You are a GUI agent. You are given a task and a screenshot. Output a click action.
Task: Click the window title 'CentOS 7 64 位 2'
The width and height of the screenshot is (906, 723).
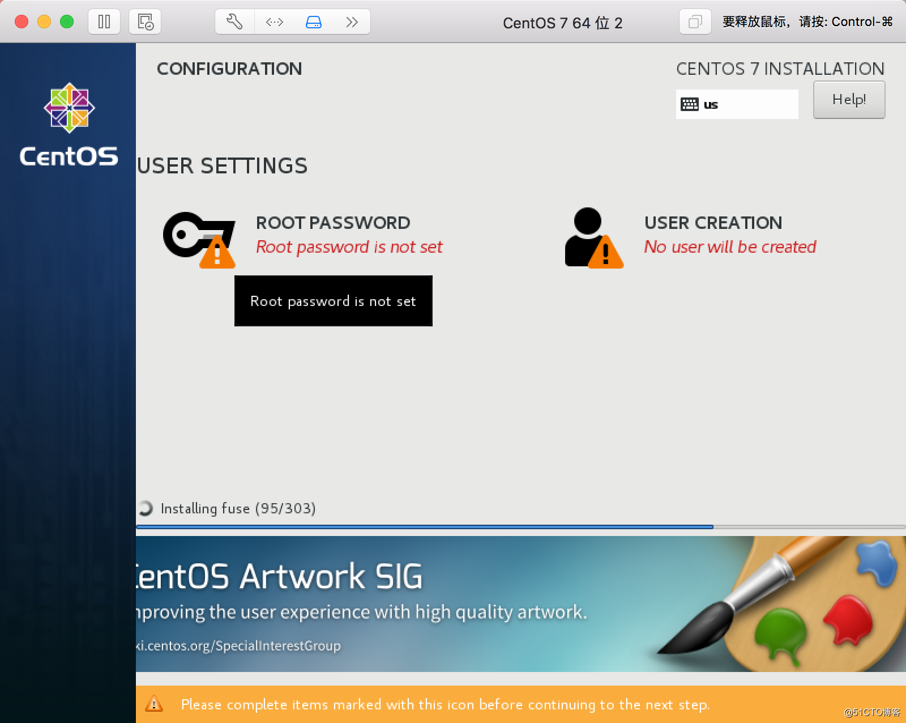pyautogui.click(x=562, y=23)
